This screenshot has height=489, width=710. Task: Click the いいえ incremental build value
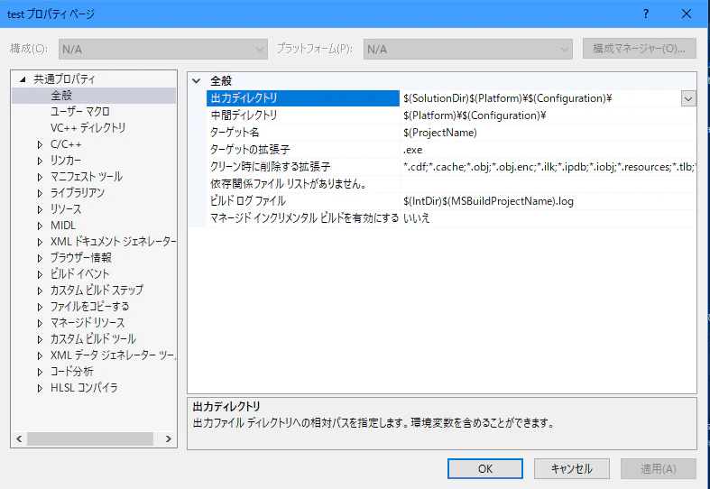coord(548,218)
